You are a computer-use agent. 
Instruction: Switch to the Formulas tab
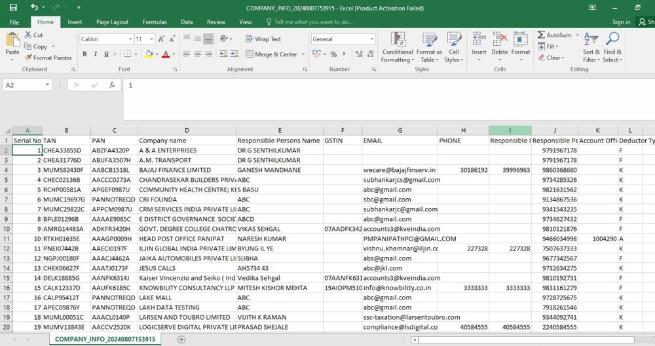(x=155, y=22)
